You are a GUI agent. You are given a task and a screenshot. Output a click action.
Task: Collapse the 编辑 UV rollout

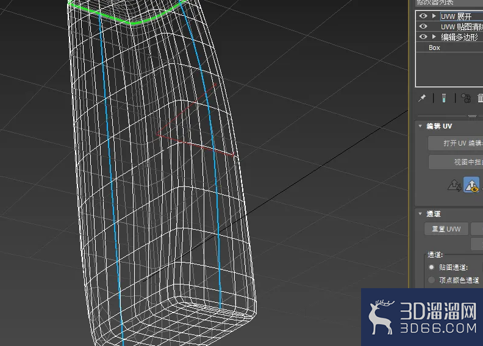[x=420, y=126]
